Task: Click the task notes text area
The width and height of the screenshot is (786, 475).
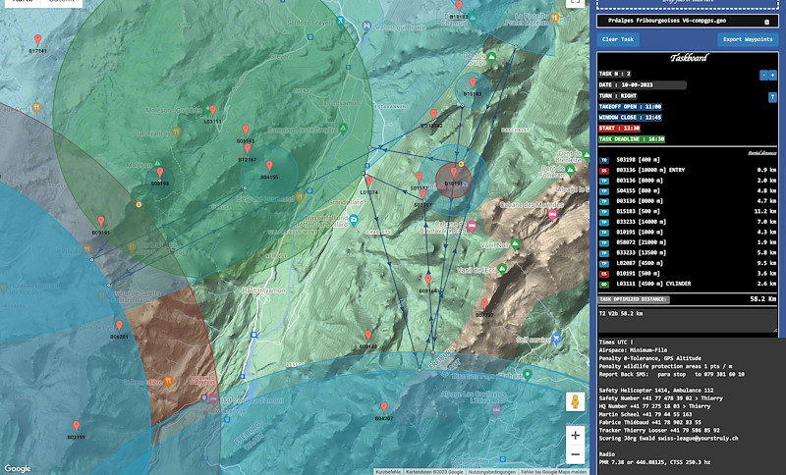Action: tap(687, 321)
